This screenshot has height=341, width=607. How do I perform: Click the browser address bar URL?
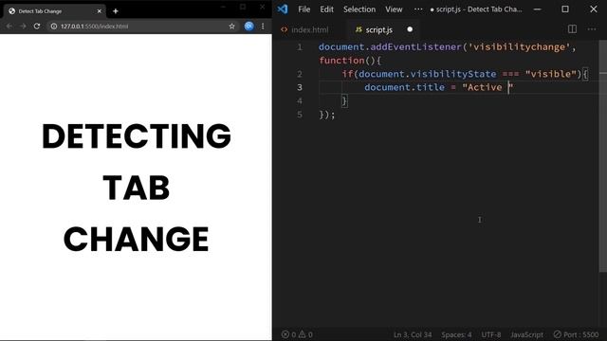tap(94, 27)
